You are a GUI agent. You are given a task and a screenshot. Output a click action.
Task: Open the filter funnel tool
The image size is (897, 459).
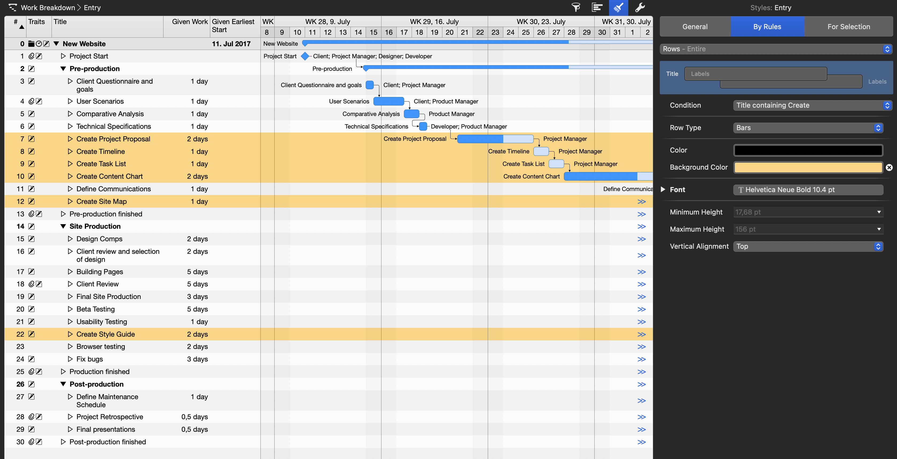coord(576,7)
